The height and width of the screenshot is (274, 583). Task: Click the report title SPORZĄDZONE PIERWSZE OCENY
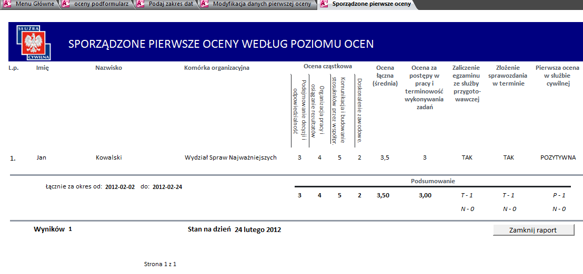(221, 44)
